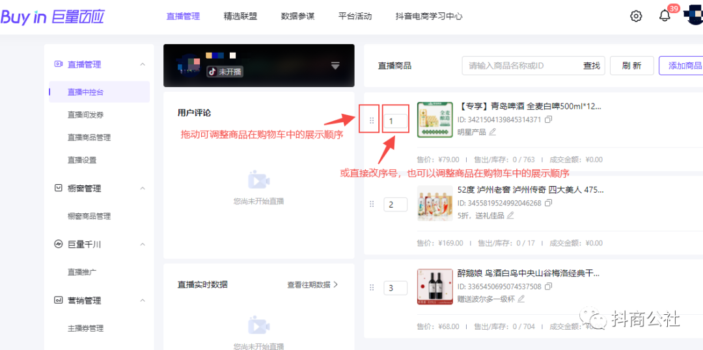Image resolution: width=703 pixels, height=350 pixels.
Task: Click the 【专享】青岛啤酒 全麦白啤 title
Action: (529, 107)
